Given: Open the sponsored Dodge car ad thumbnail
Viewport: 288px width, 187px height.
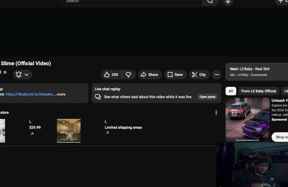Looking at the screenshot, I should [x=247, y=120].
